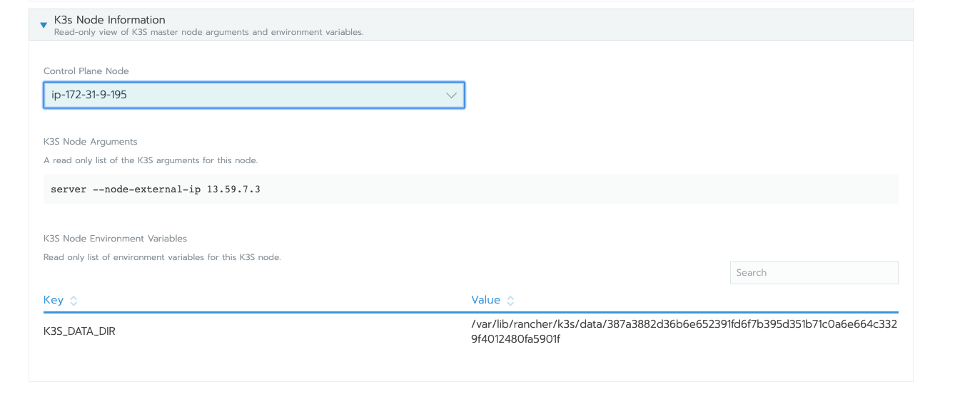The width and height of the screenshot is (960, 399).
Task: Click 'A read only list of the K3S arguments' text
Action: (x=151, y=160)
